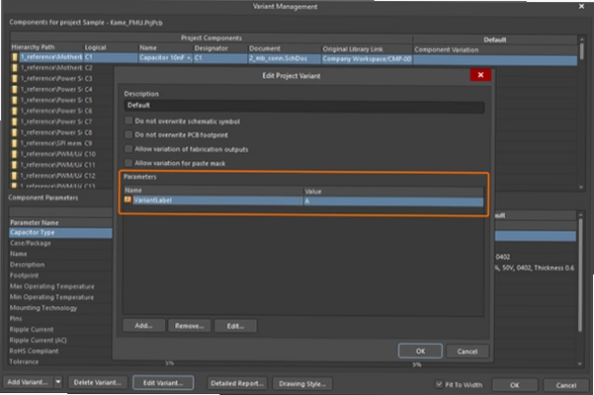Click the folder icon for row C6
The height and width of the screenshot is (395, 594).
click(x=15, y=111)
